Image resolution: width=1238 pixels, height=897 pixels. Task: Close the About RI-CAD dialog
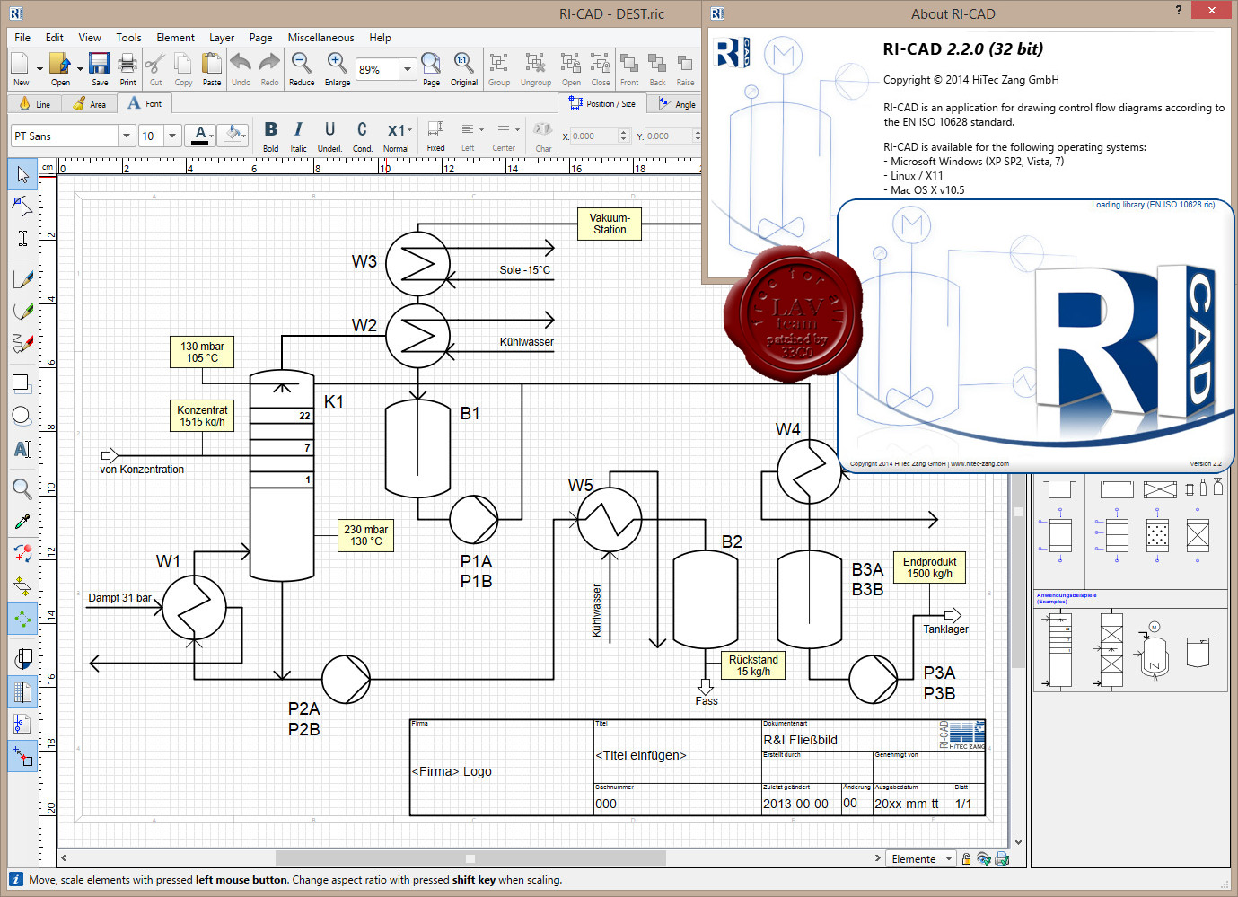coord(1213,10)
